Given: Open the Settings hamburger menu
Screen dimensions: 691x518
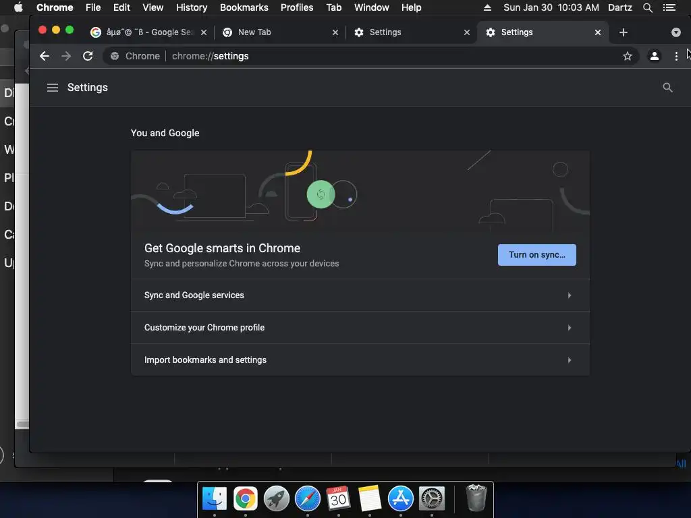Looking at the screenshot, I should pos(53,88).
